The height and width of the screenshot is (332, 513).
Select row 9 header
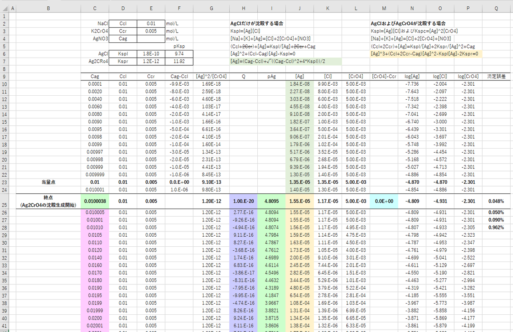coord(4,76)
